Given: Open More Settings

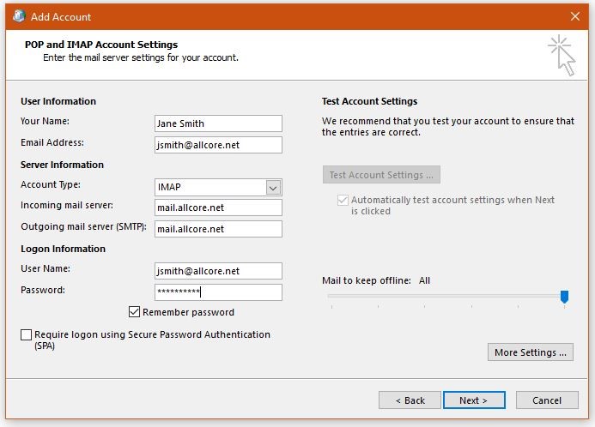Looking at the screenshot, I should 530,352.
